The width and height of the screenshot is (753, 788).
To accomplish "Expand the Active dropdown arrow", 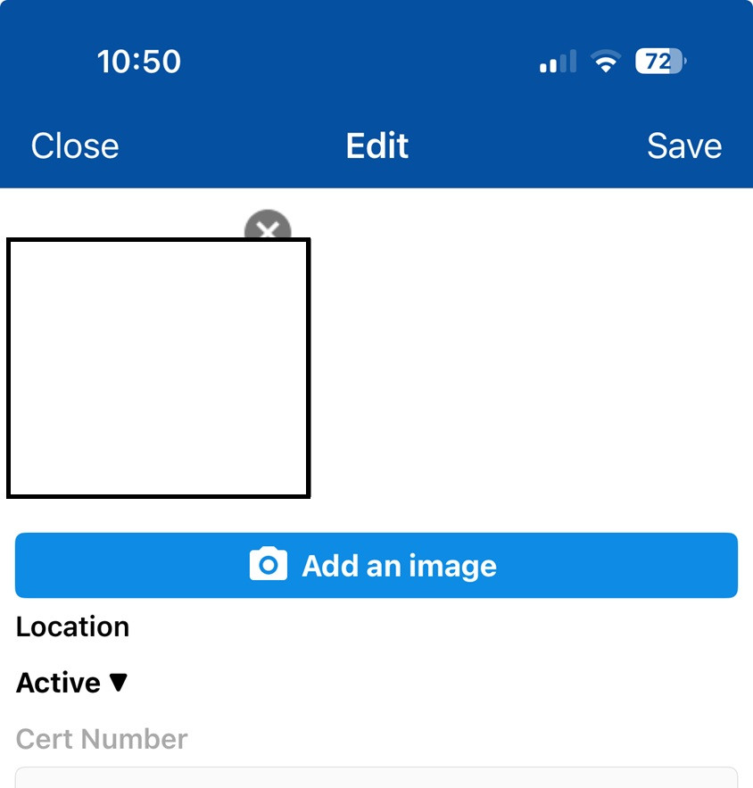I will tap(119, 683).
